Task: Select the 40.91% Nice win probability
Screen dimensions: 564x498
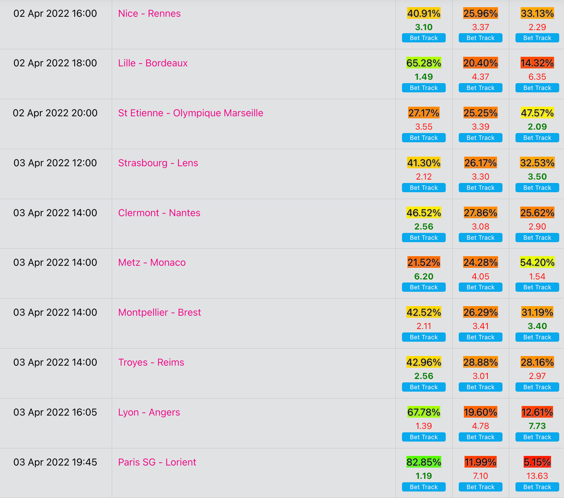Action: pos(424,13)
